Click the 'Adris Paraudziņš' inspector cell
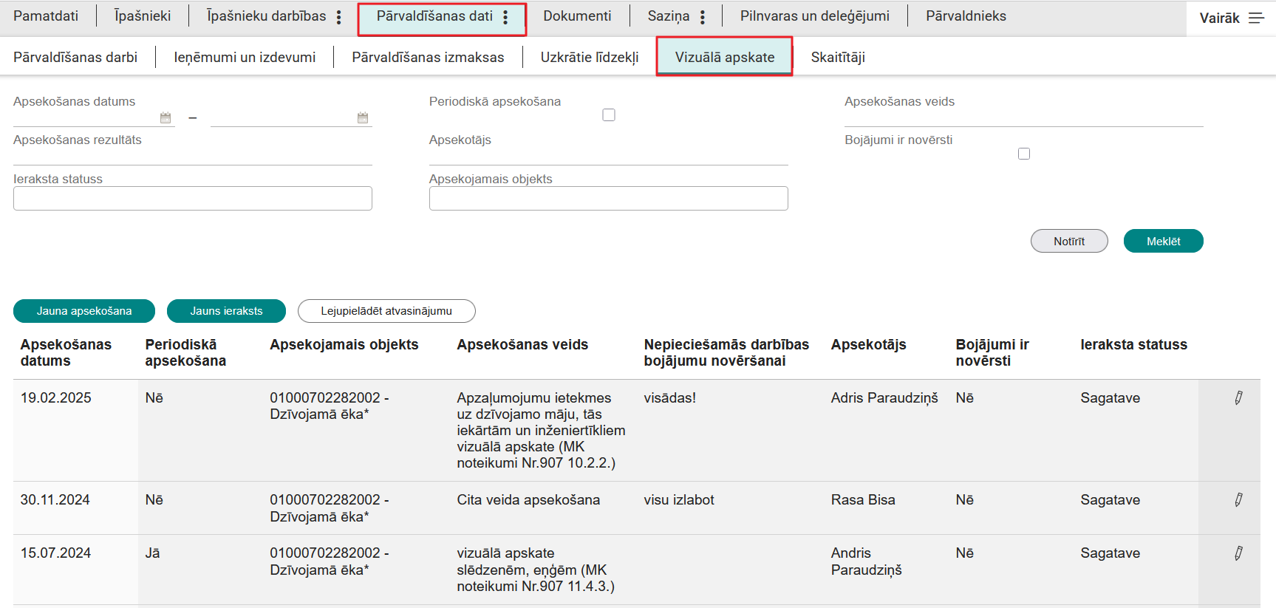This screenshot has height=608, width=1276. point(884,398)
